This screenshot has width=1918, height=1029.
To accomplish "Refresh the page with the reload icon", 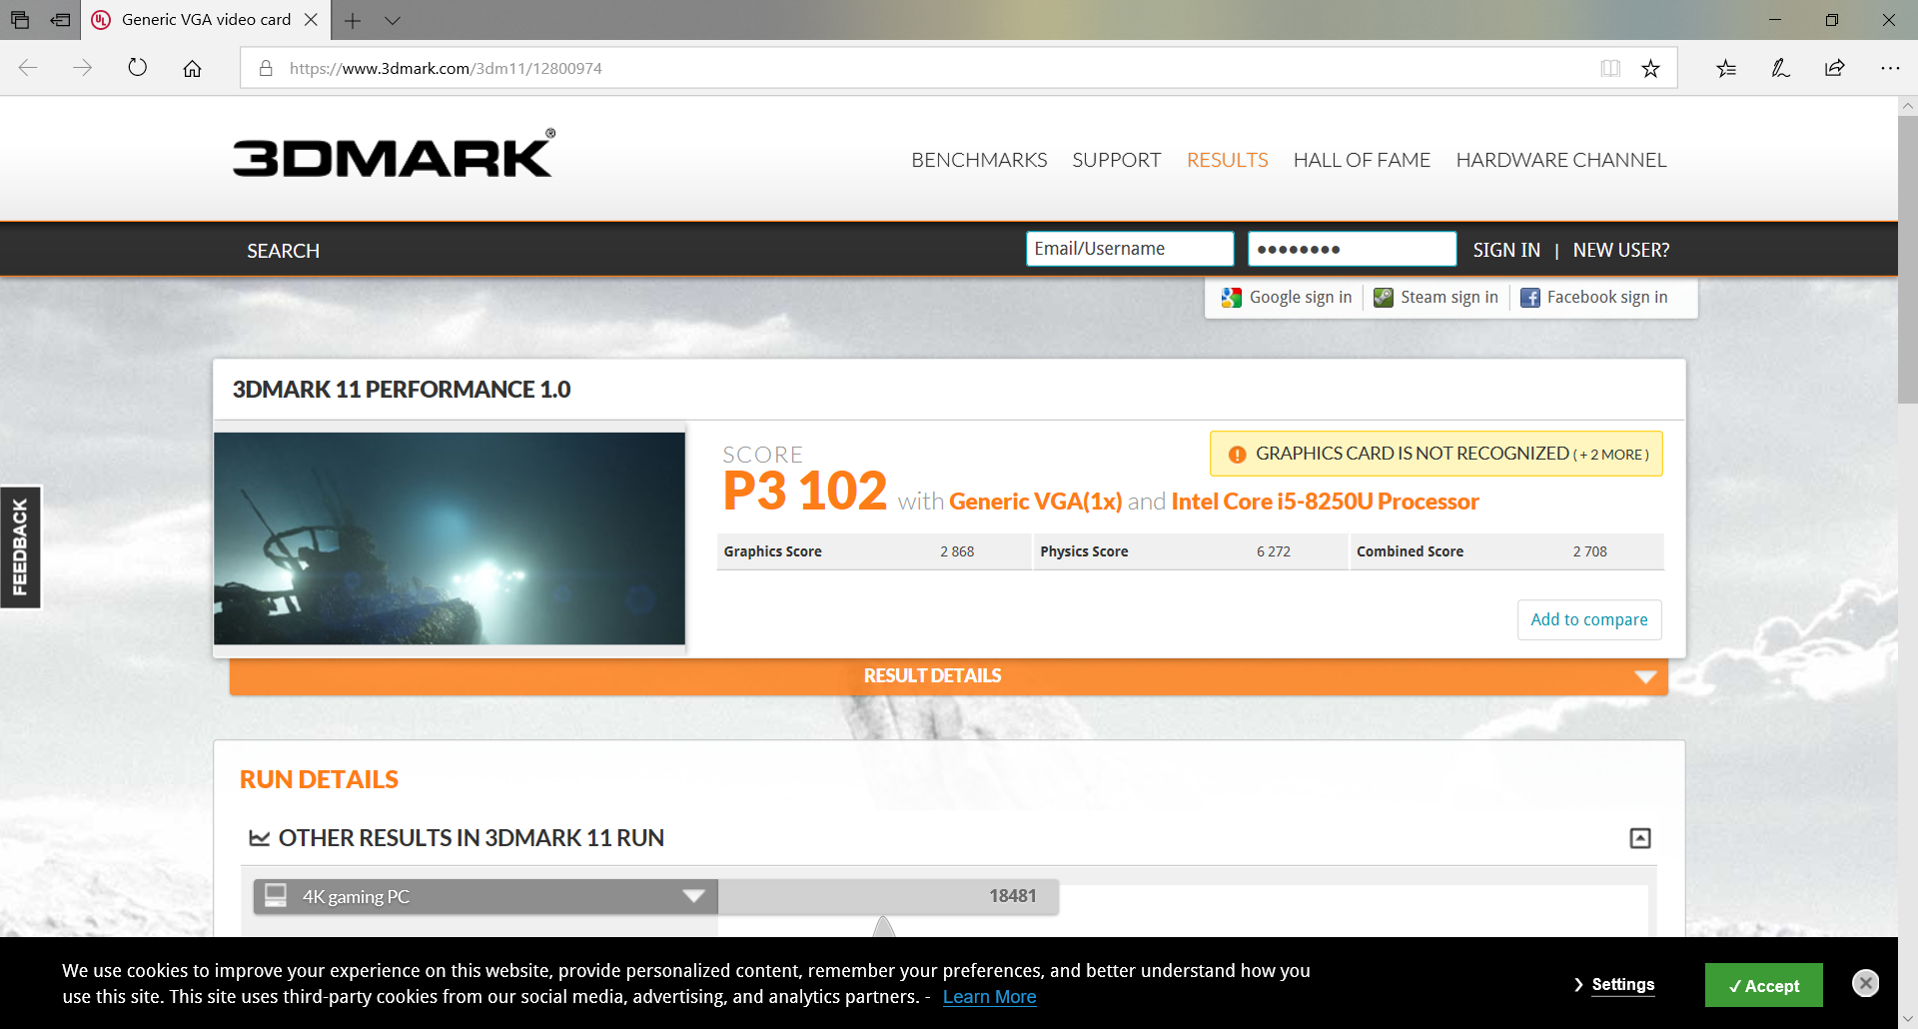I will pyautogui.click(x=138, y=68).
